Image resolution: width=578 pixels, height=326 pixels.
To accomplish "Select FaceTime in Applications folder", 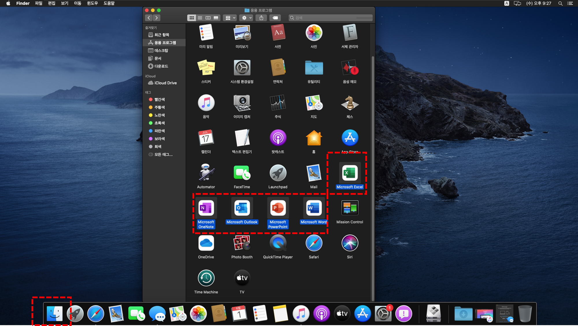I will coord(242,173).
